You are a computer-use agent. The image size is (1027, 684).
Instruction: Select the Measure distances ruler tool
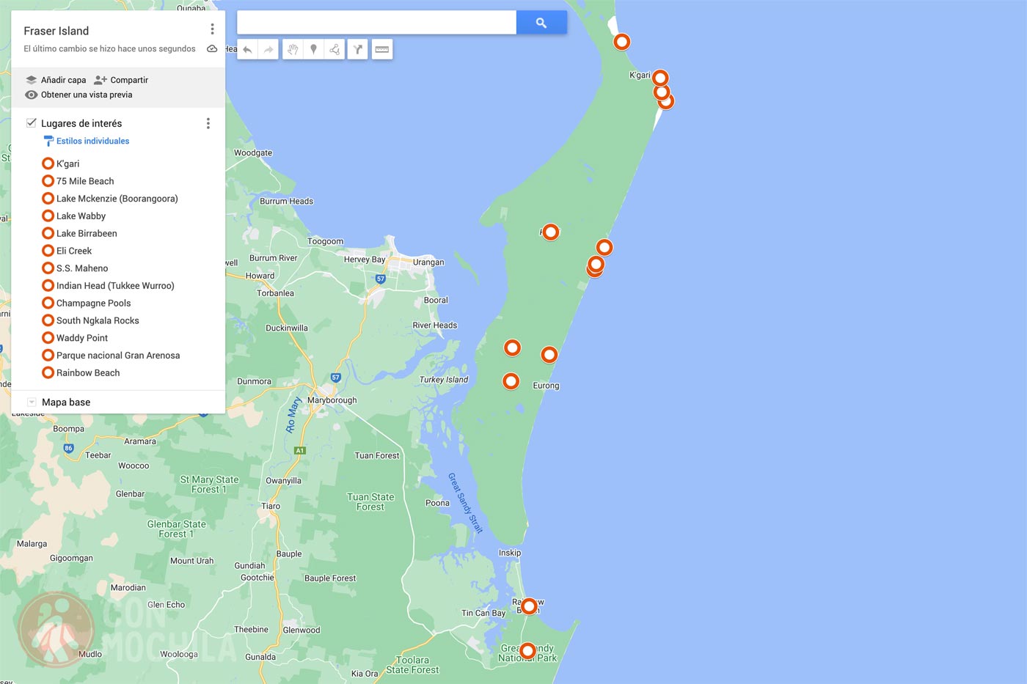[x=381, y=49]
